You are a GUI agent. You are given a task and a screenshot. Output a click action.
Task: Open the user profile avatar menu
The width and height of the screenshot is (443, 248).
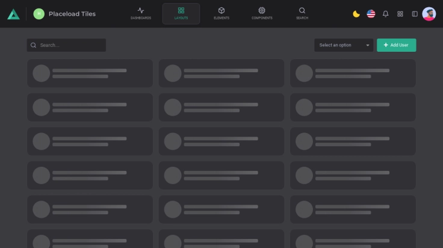(429, 14)
